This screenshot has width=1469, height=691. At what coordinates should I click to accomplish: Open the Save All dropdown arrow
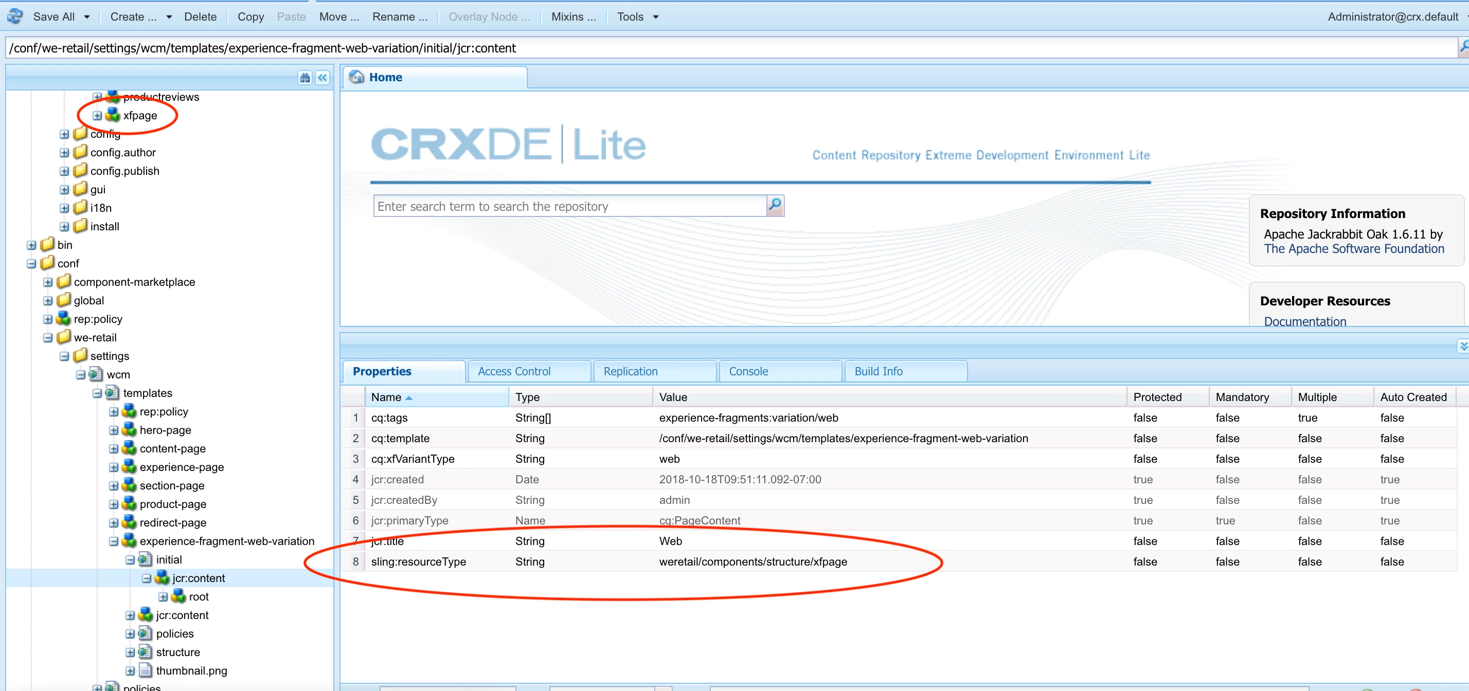87,17
